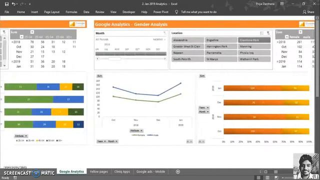Open the MONTHS level dropdown on the timeline
Image resolution: width=320 pixels, height=180 pixels.
tap(159, 39)
